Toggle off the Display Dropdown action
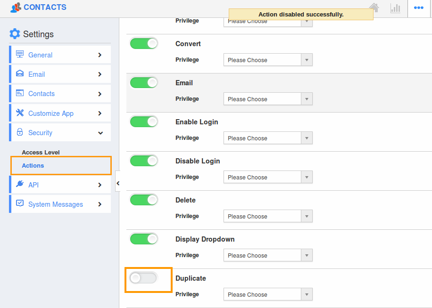Screen dimensions: 432x308 [x=143, y=239]
